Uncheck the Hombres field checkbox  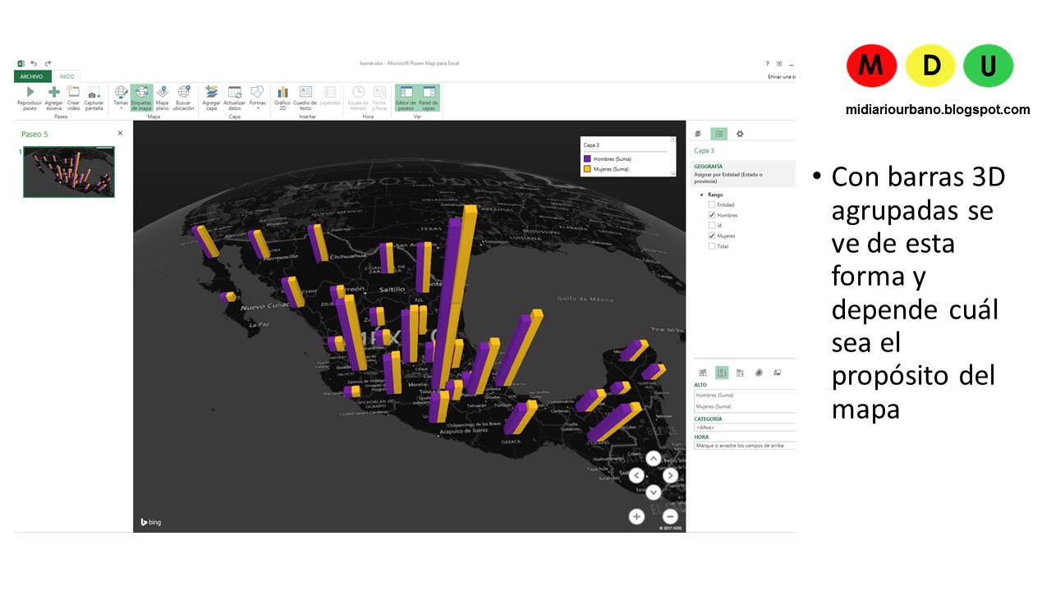point(713,215)
